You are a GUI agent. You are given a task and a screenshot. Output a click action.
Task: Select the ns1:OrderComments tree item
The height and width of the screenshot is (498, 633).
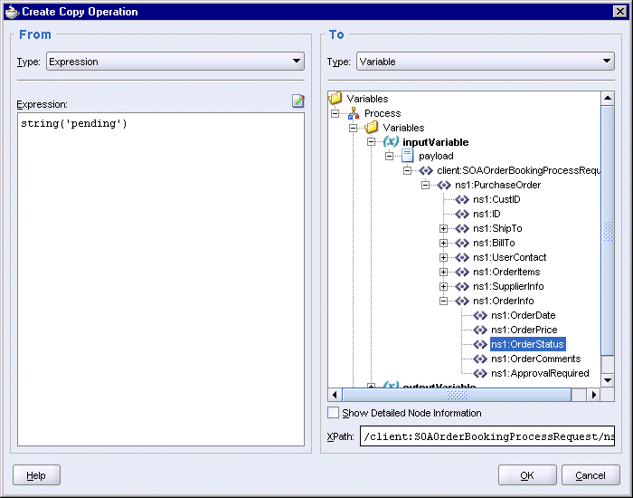pyautogui.click(x=535, y=359)
